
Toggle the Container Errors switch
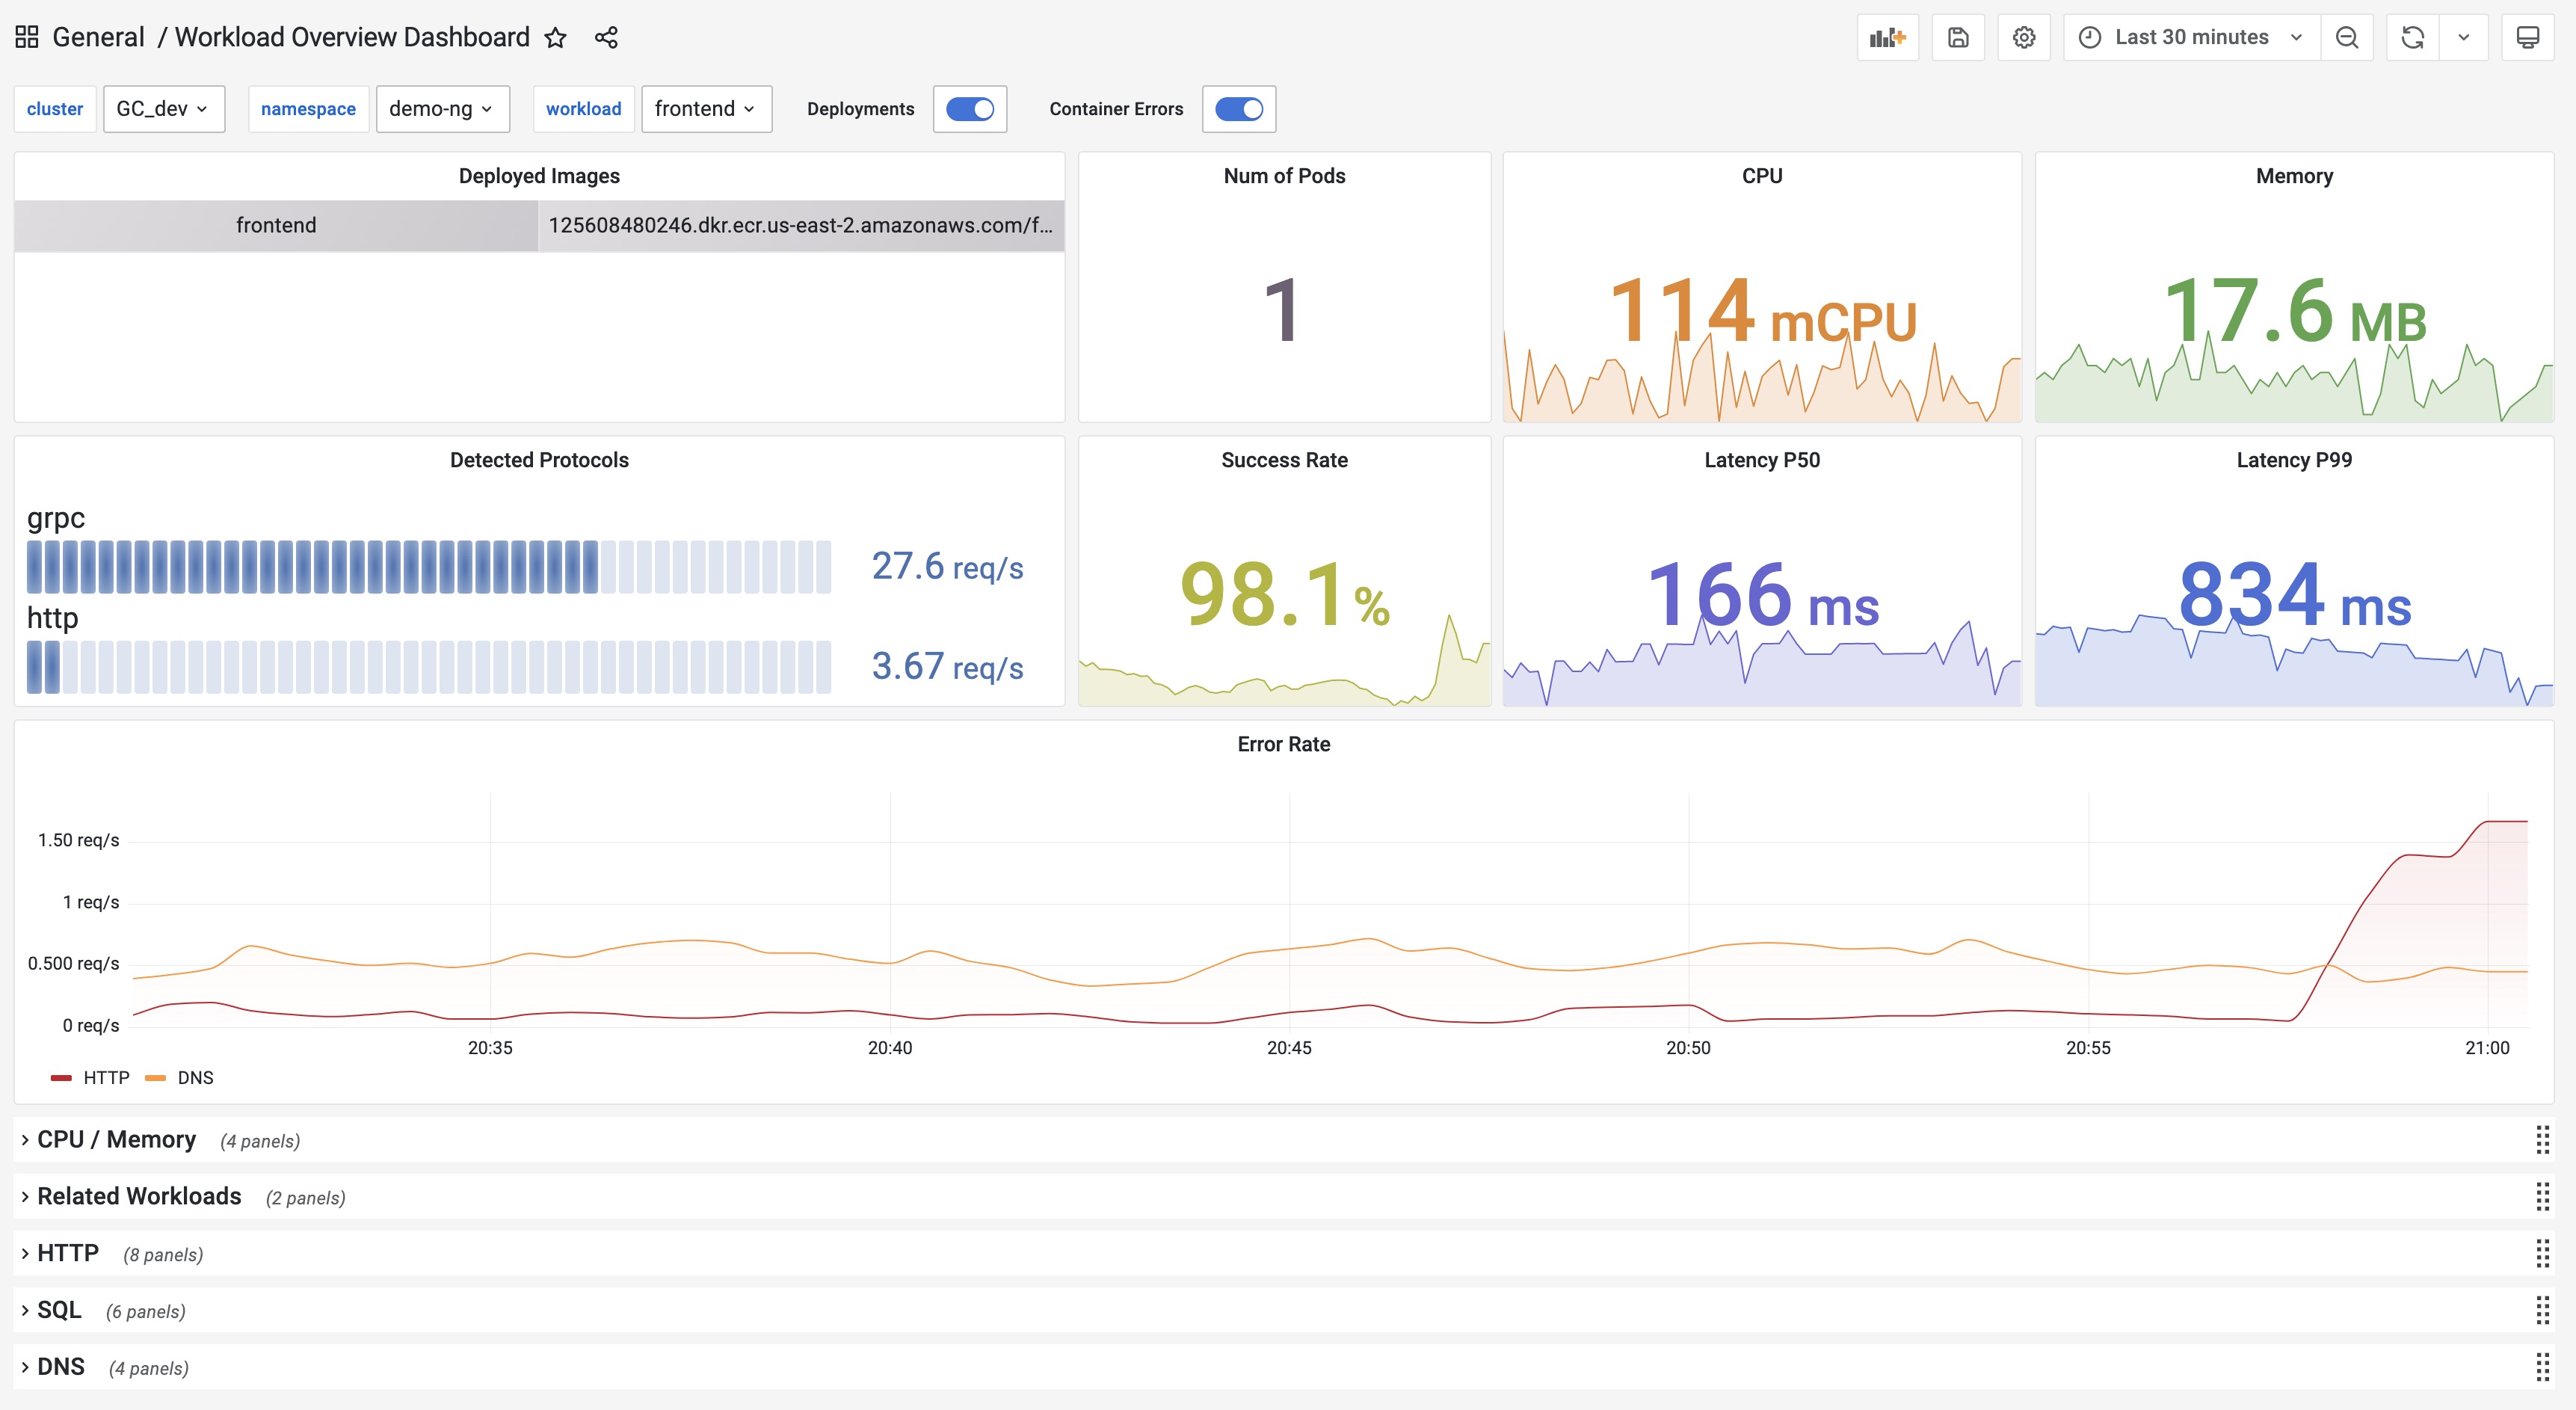coord(1238,109)
